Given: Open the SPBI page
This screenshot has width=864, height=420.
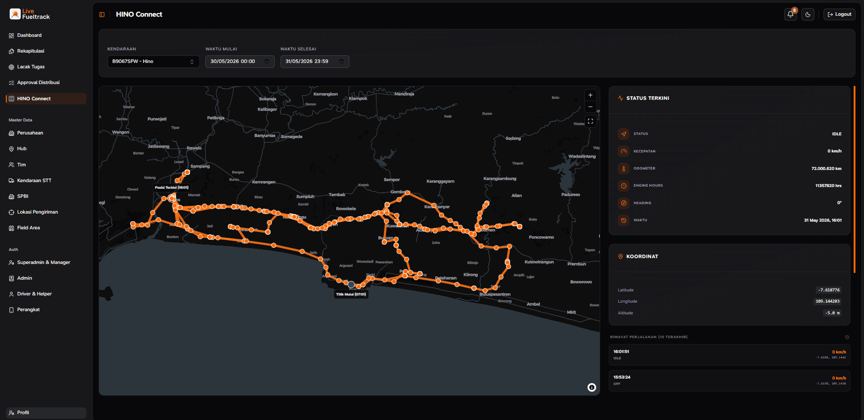Looking at the screenshot, I should tap(46, 197).
